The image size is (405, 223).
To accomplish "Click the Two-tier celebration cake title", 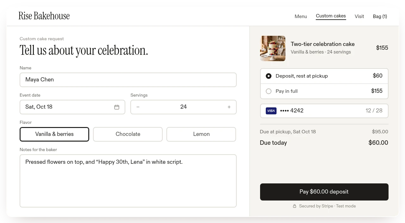I will tap(323, 44).
